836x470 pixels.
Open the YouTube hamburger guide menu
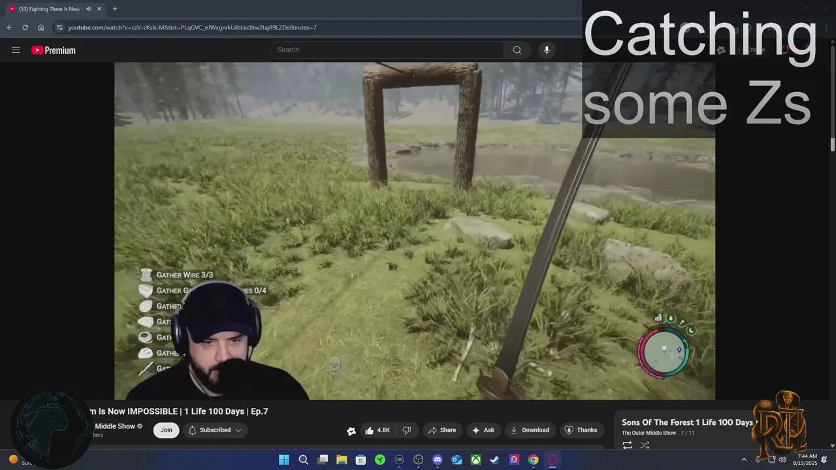(x=16, y=50)
